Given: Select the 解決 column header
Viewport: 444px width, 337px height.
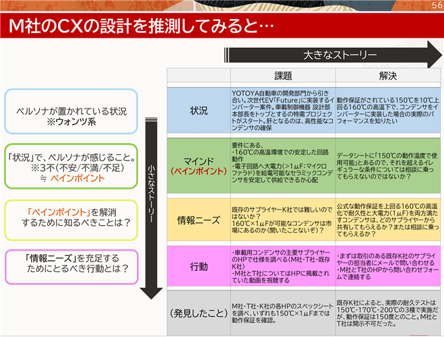Looking at the screenshot, I should pyautogui.click(x=388, y=77).
